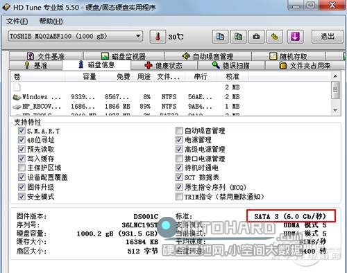The image size is (347, 273).
Task: Switch to the 健康状态 tab
Action: pos(164,65)
